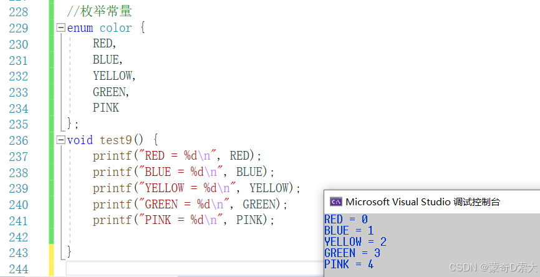Click the console output line PINK = 4
Viewport: 540px width, 277px height.
[349, 265]
